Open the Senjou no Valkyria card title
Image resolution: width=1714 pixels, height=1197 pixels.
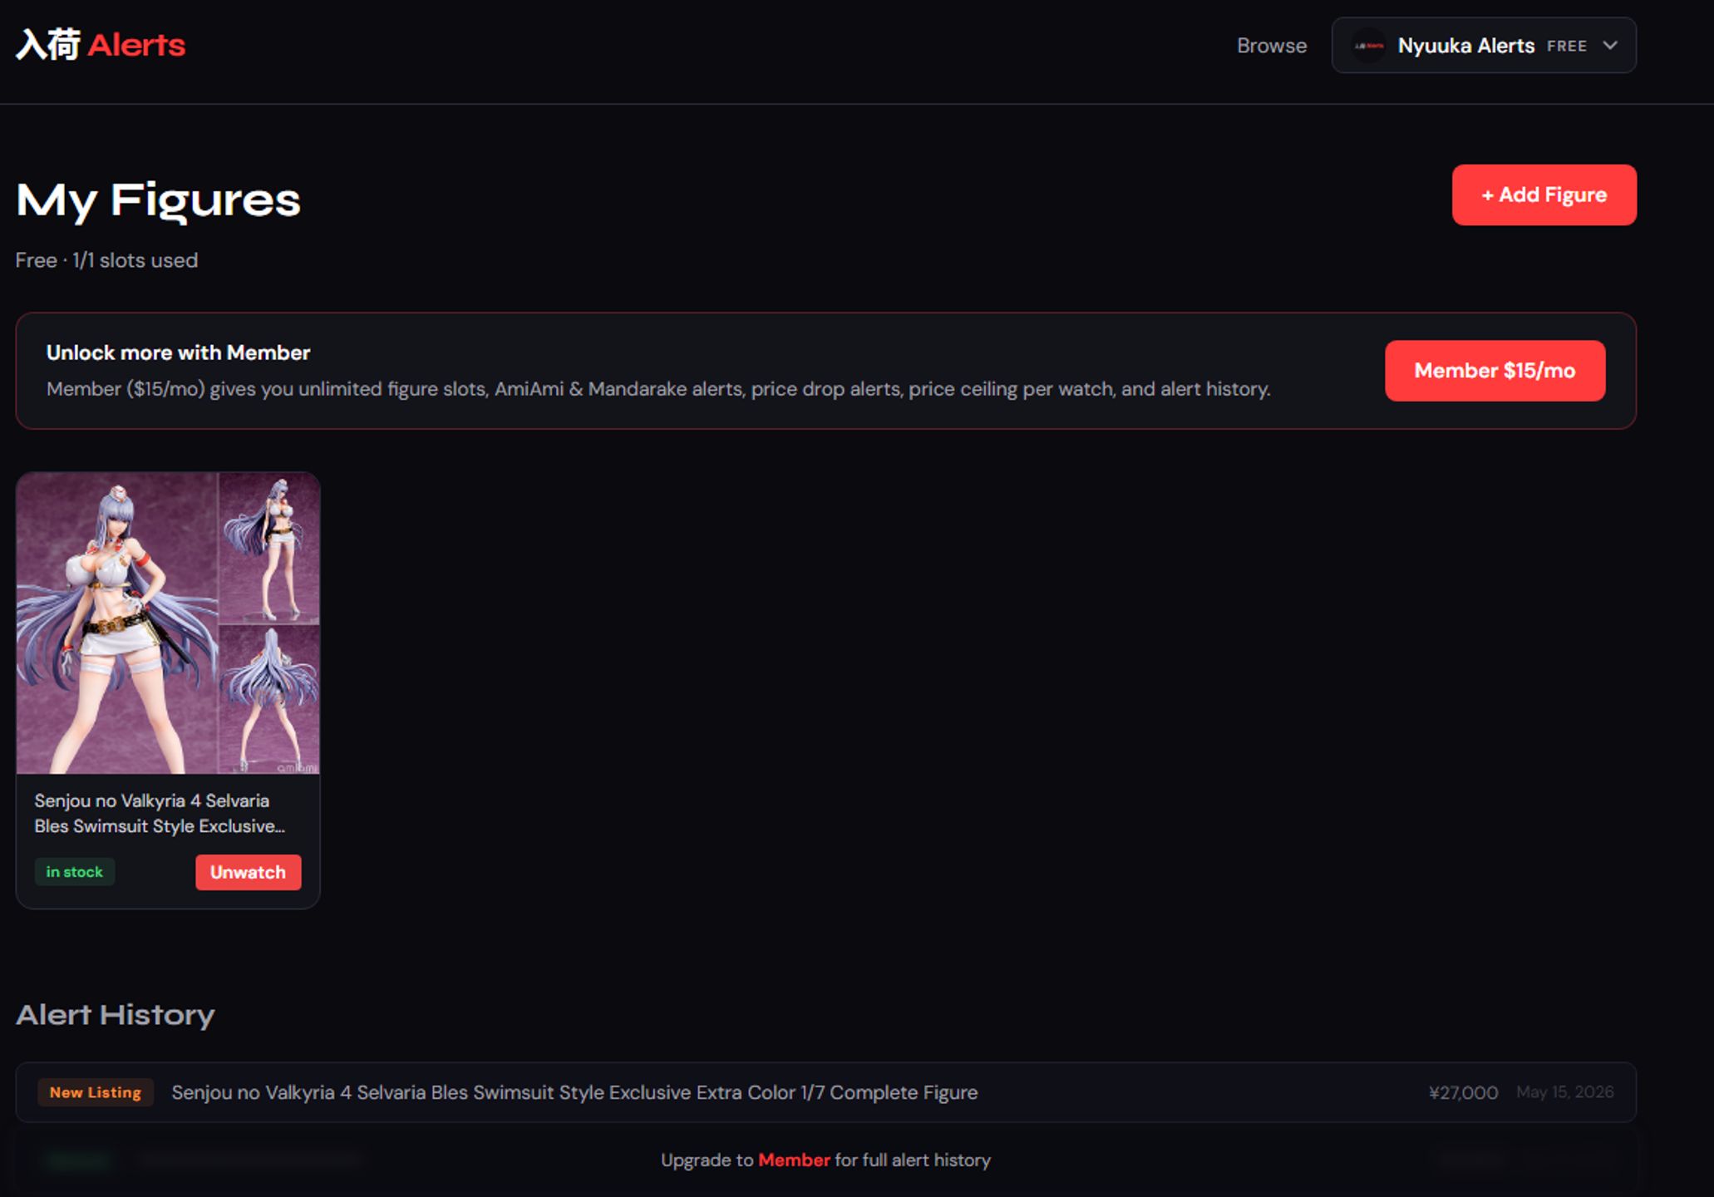(x=160, y=813)
